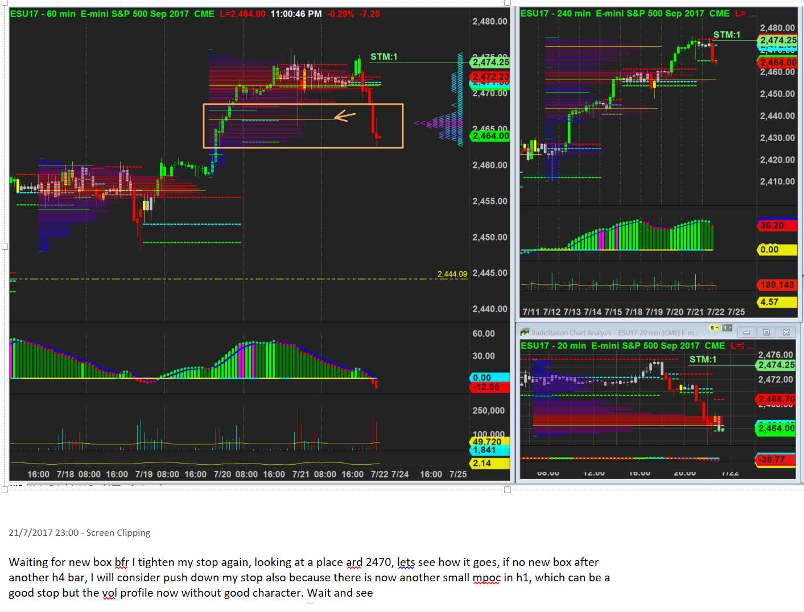
Task: Click the image selection handle at the bottom center
Action: tap(508, 490)
